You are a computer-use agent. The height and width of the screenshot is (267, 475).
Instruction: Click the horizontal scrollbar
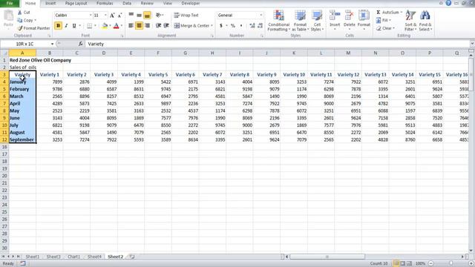click(327, 257)
